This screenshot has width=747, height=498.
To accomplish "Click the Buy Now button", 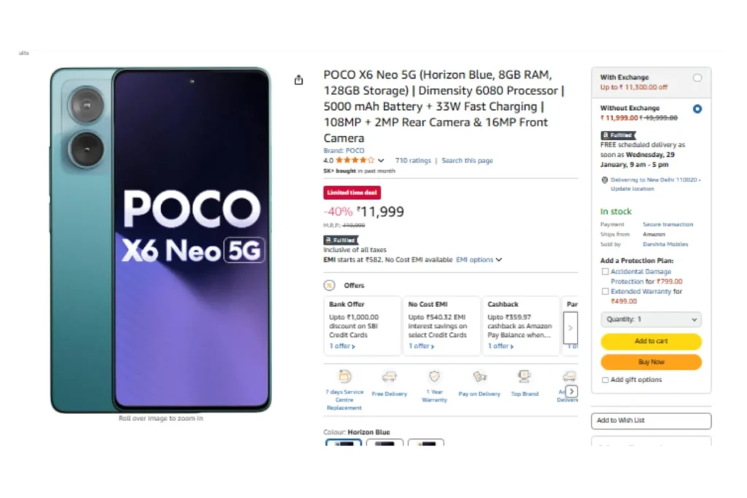I will pyautogui.click(x=651, y=362).
